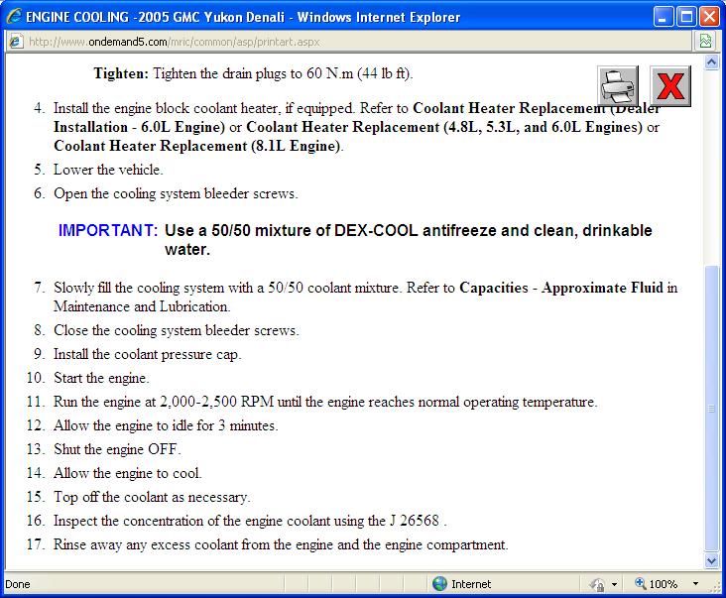Minimize the Internet Explorer window
Image resolution: width=726 pixels, height=598 pixels.
tap(664, 17)
